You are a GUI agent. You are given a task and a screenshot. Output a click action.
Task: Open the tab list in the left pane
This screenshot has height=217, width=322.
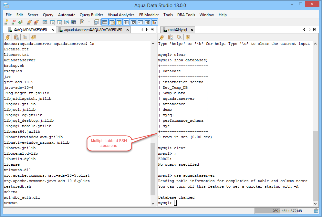[x=152, y=30]
